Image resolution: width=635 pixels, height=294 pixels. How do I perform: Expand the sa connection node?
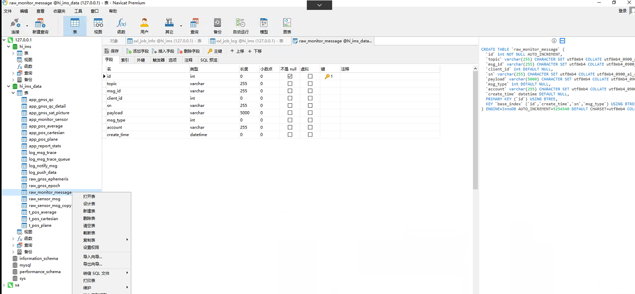point(4,285)
